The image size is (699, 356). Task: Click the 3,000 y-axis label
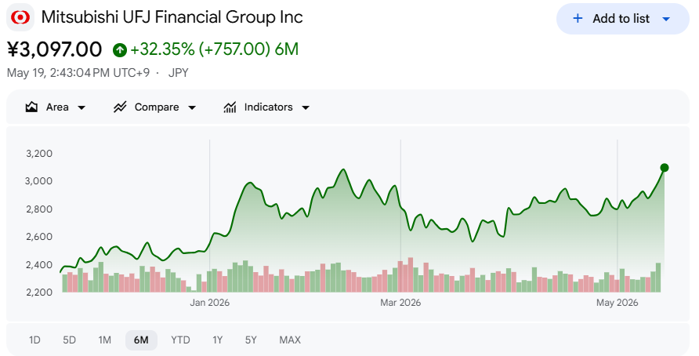coord(39,181)
